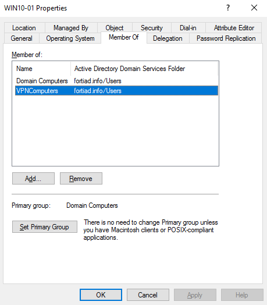Switch to Attribute Editor tab
The height and width of the screenshot is (305, 267).
(x=234, y=28)
